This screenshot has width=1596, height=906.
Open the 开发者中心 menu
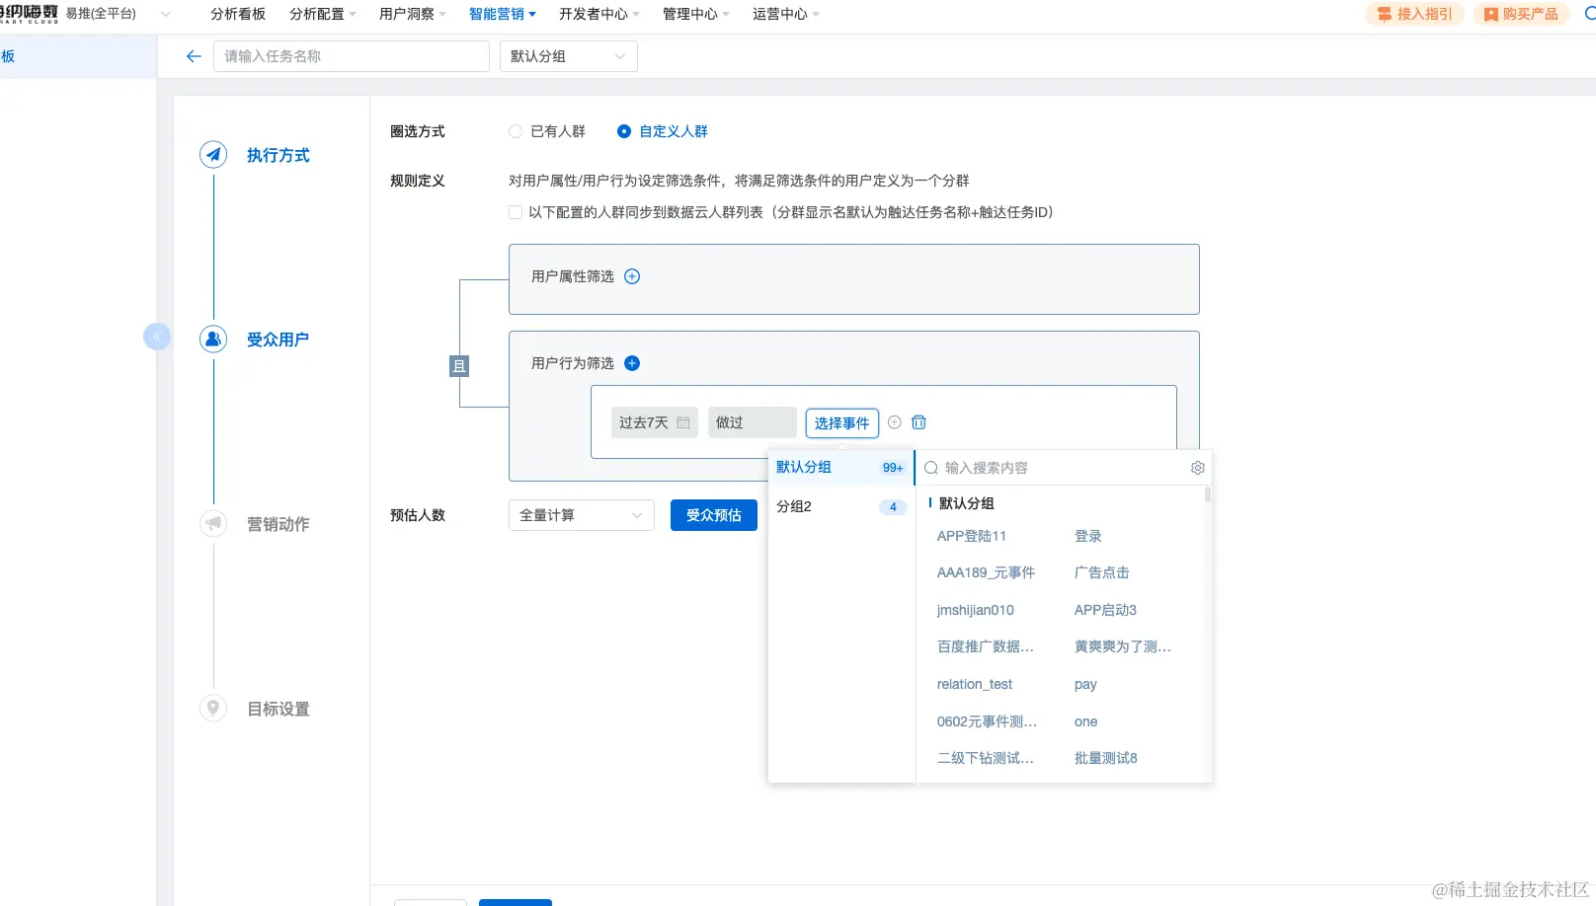click(x=599, y=14)
